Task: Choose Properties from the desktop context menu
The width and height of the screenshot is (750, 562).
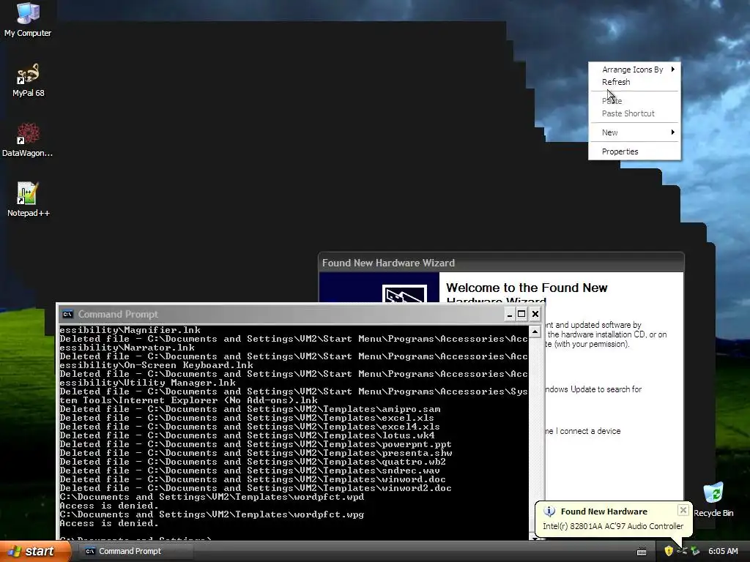Action: (x=634, y=151)
